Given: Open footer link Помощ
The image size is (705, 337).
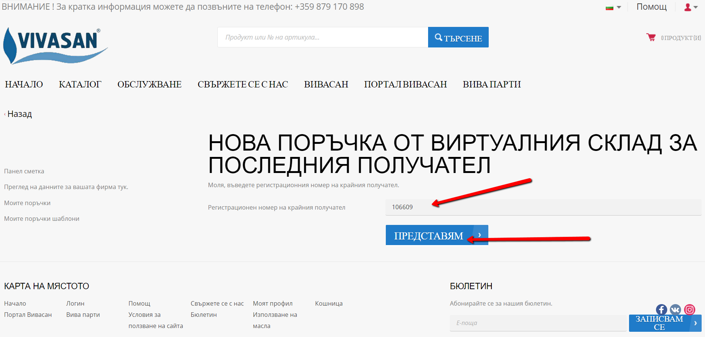Looking at the screenshot, I should 139,303.
